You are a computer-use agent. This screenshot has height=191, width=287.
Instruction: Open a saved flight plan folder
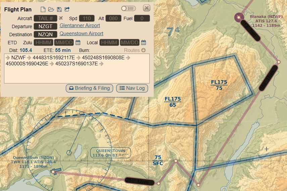click(x=51, y=9)
